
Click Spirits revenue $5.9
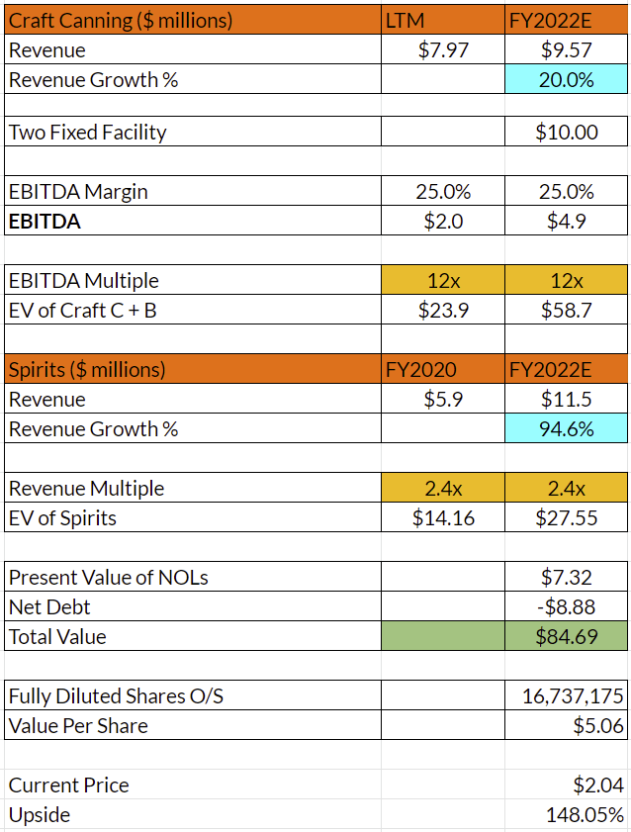[443, 399]
